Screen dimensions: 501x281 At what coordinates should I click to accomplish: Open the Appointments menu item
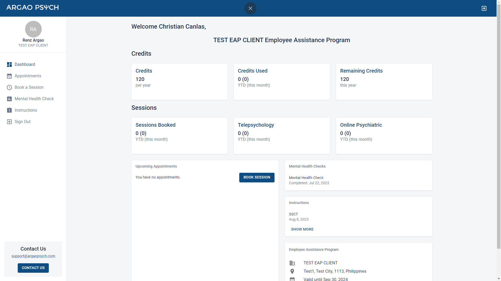click(28, 76)
